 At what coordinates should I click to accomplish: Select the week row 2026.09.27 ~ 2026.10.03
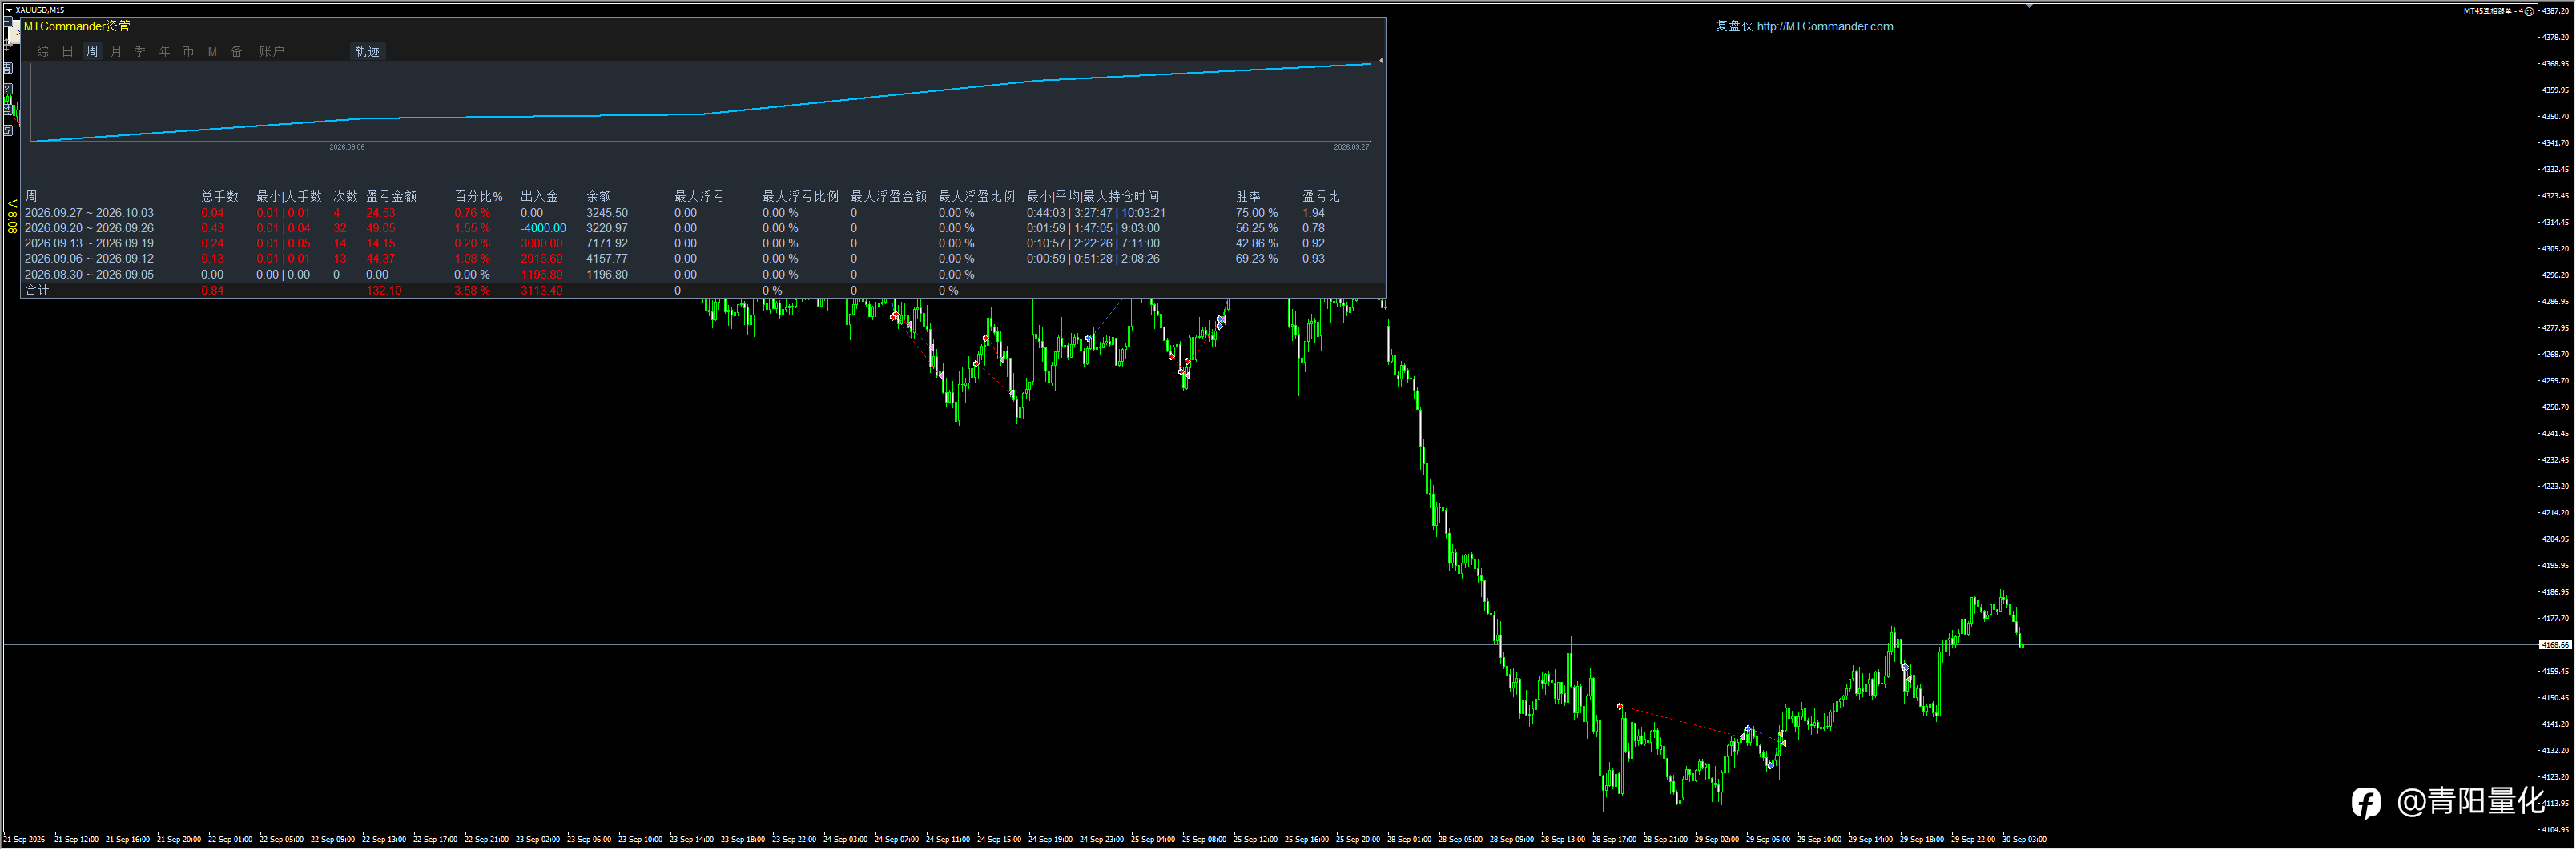pos(702,213)
